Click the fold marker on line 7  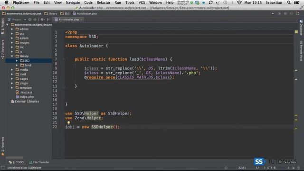coord(64,59)
